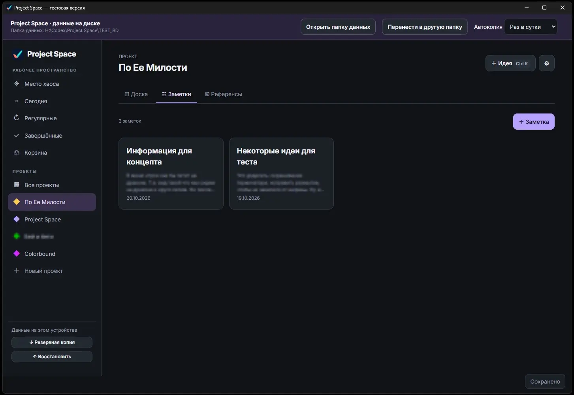This screenshot has width=574, height=395.
Task: Click the Папка данных path text
Action: (65, 30)
